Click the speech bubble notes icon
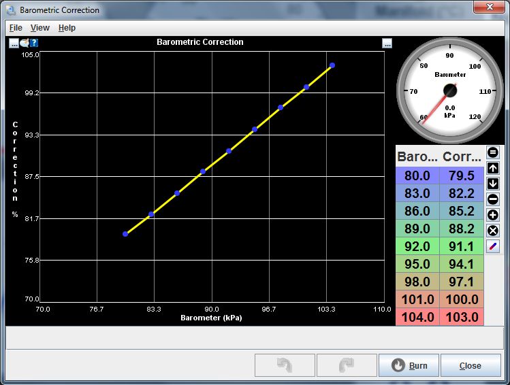The width and height of the screenshot is (510, 385). (x=25, y=43)
